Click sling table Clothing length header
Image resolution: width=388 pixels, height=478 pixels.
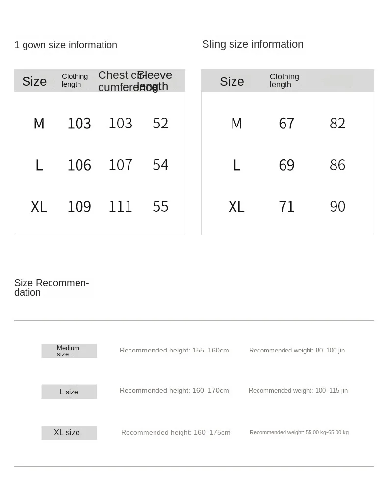coord(285,81)
